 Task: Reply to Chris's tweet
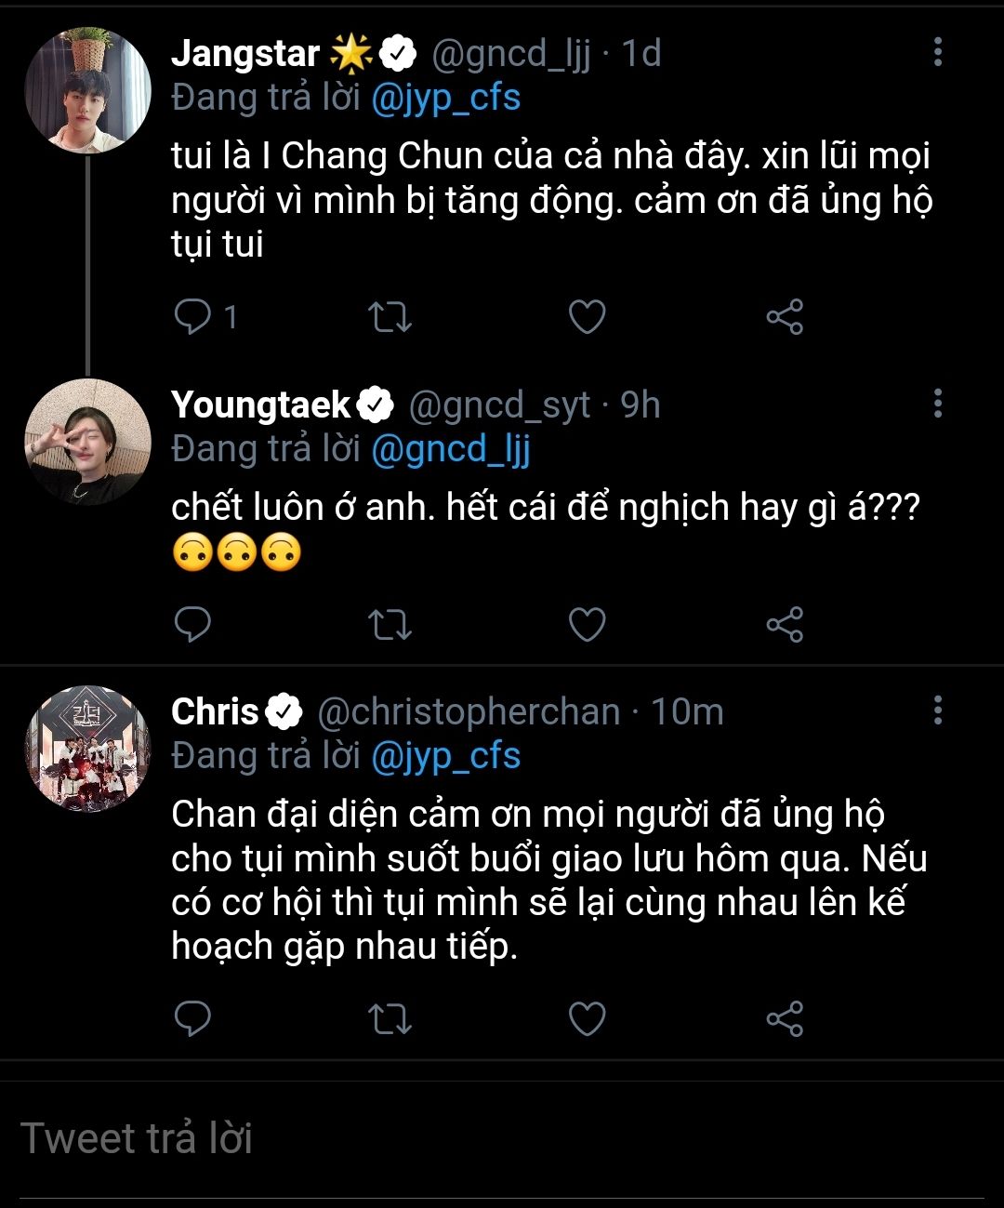(x=193, y=1018)
